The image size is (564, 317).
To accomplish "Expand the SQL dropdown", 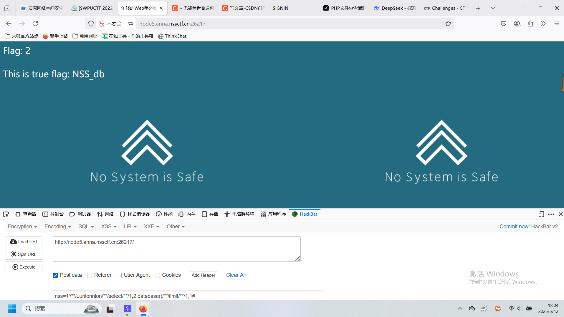I will point(86,227).
